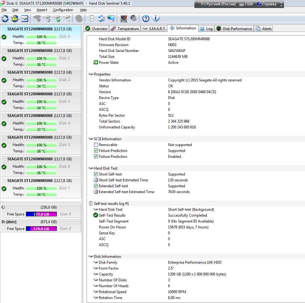This screenshot has width=305, height=303.
Task: Click the warning refresh toolbar icon
Action: pos(15,19)
